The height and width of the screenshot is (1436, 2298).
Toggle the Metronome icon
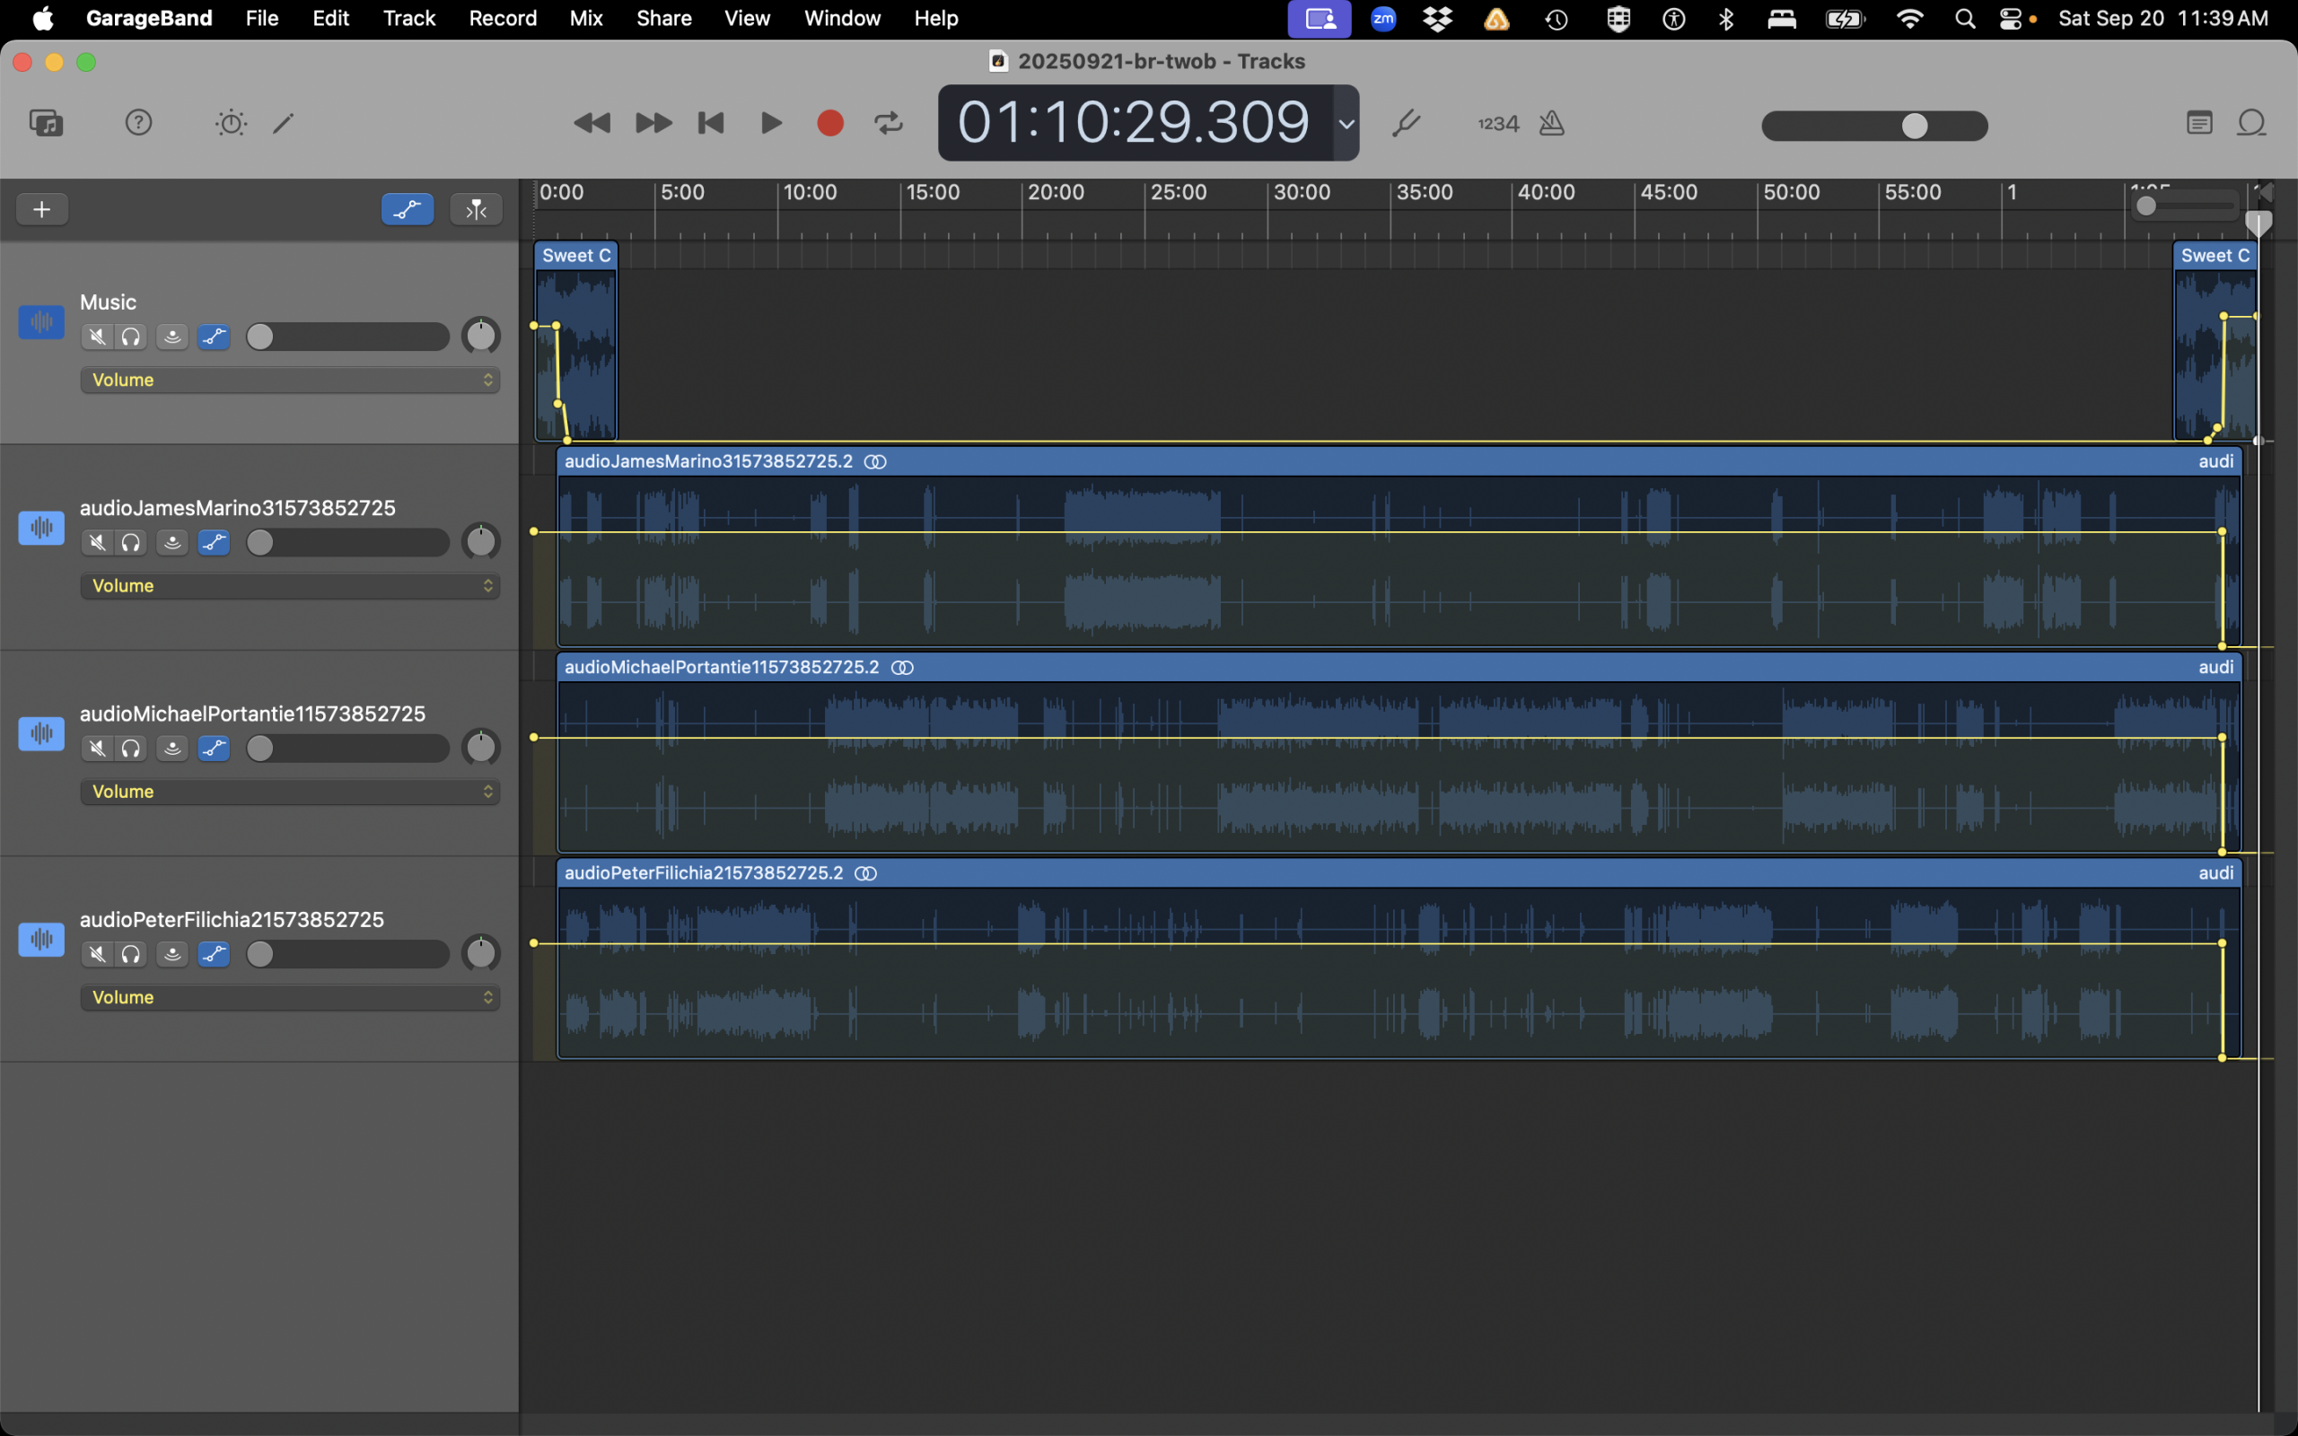(1552, 123)
